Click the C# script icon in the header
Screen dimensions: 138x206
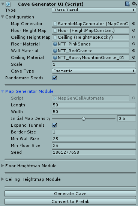point(8,4)
